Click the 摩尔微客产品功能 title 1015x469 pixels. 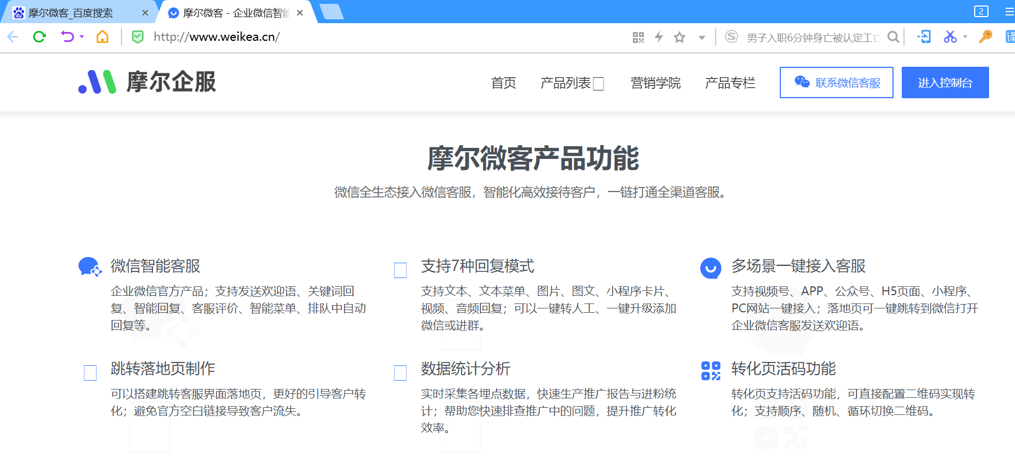(x=533, y=158)
